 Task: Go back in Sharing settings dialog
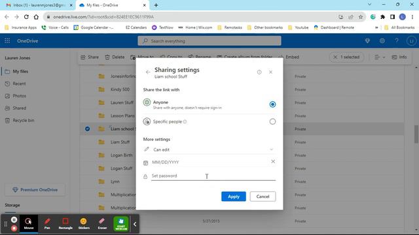click(x=148, y=72)
